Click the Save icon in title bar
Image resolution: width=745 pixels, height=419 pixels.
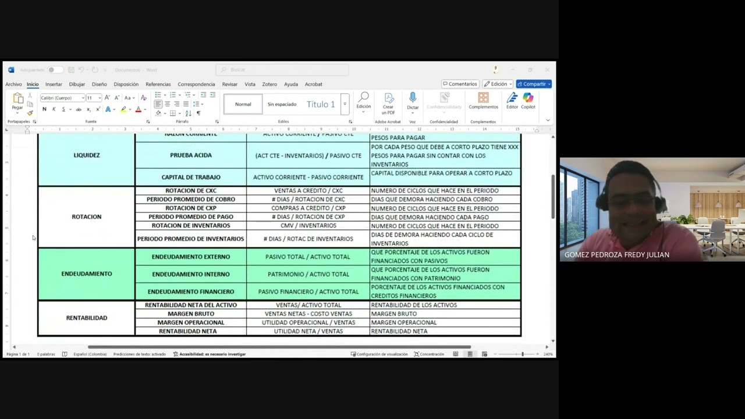pyautogui.click(x=71, y=70)
